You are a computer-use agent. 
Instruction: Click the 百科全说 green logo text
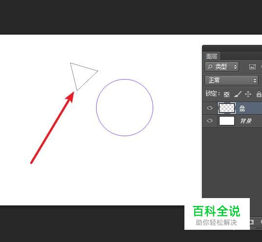click(217, 211)
